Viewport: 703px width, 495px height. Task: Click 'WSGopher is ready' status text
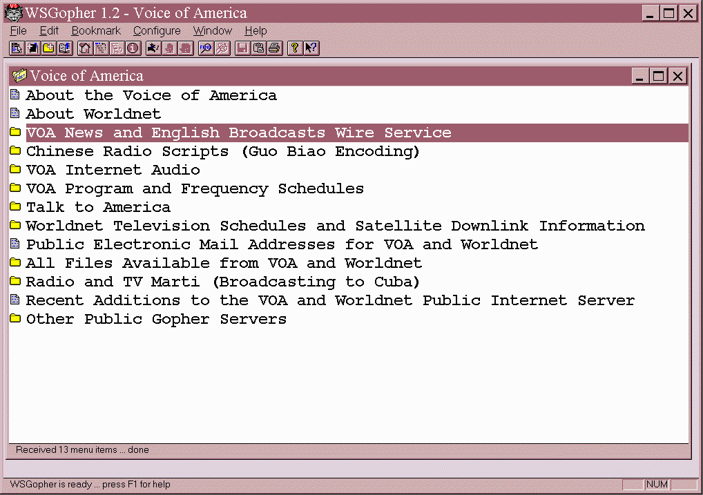click(x=90, y=484)
